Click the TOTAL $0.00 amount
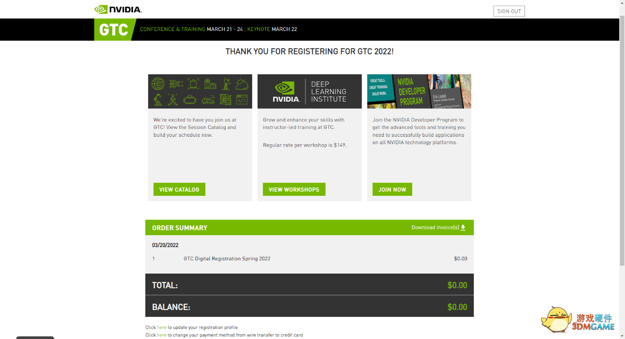 pos(457,285)
